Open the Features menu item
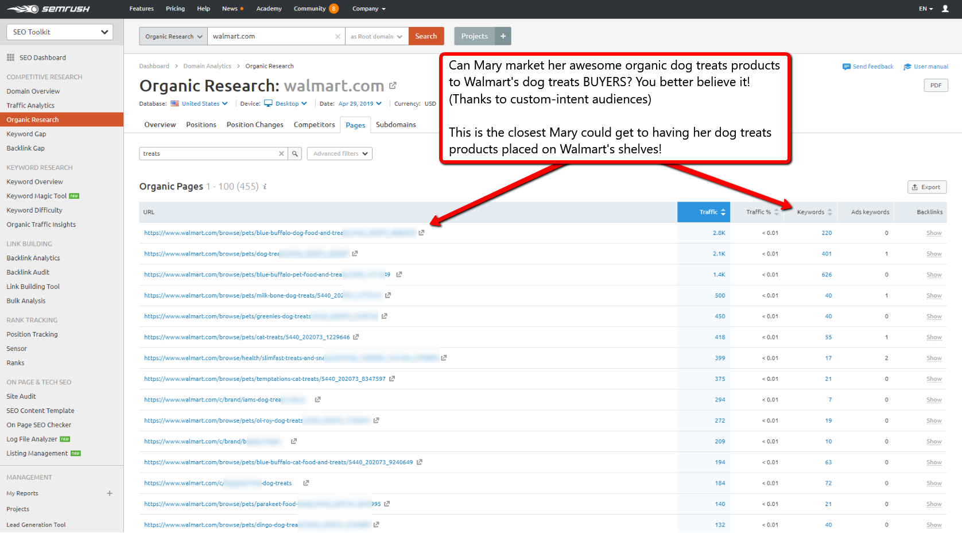The image size is (962, 533). (141, 9)
